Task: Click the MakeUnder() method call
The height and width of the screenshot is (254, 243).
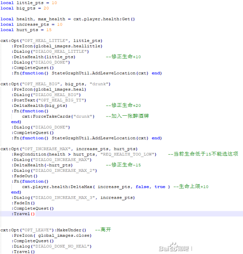Action: [71, 230]
